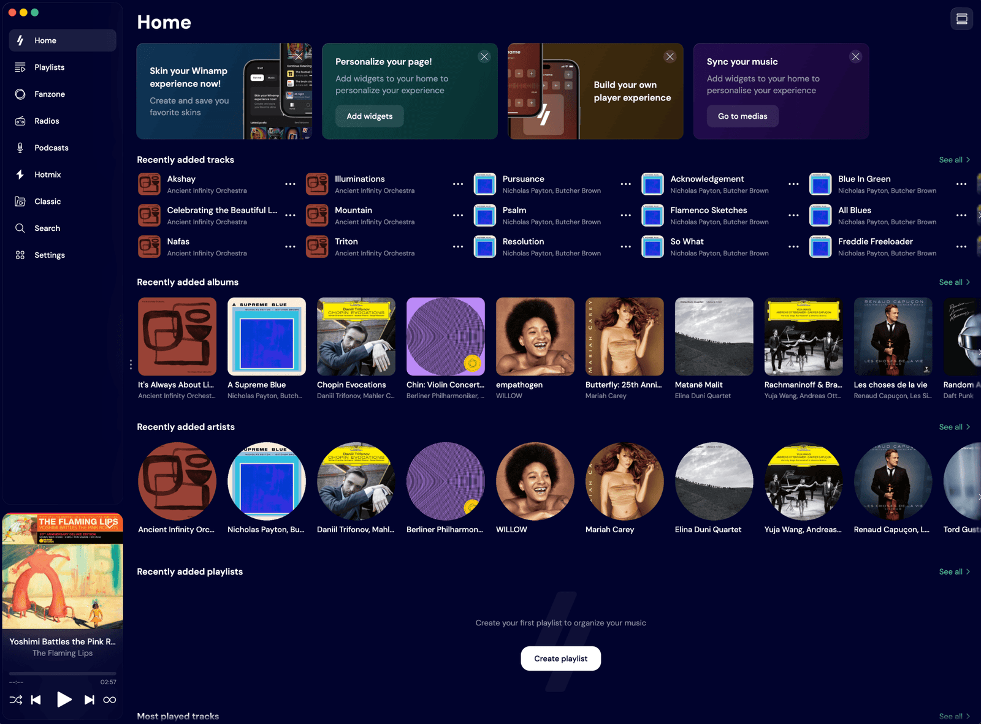981x724 pixels.
Task: Open more options for Akshay track
Action: [x=290, y=184]
